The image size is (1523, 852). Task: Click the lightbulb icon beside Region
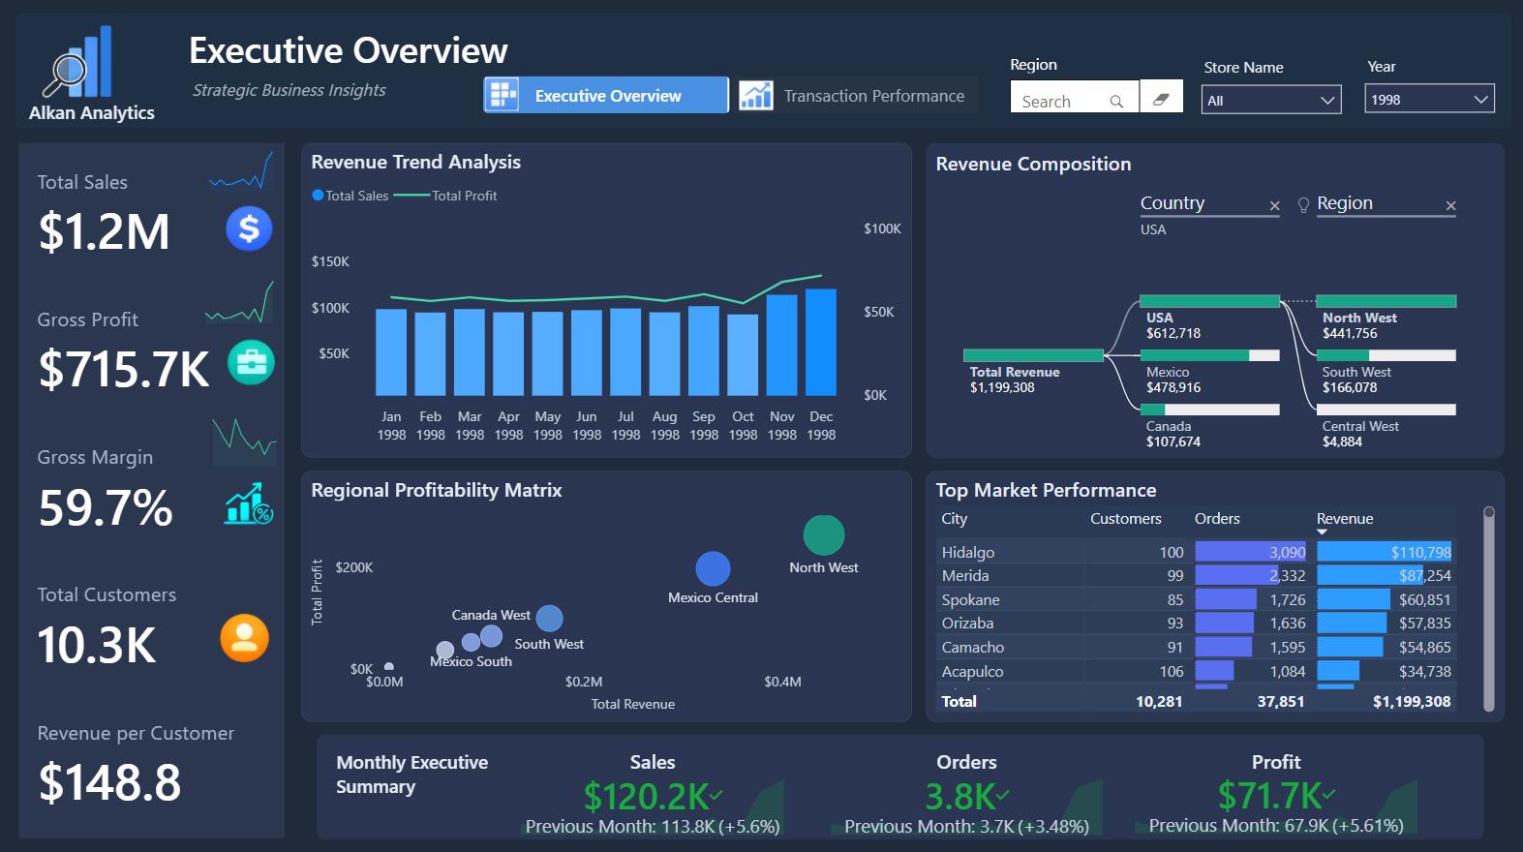click(x=1303, y=204)
